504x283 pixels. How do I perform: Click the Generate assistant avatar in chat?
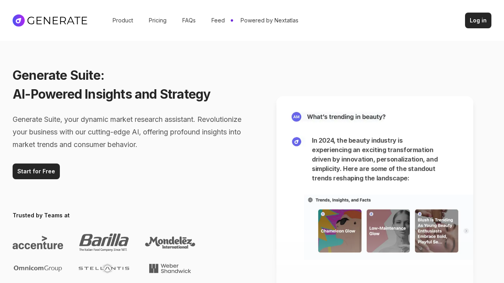tap(296, 141)
